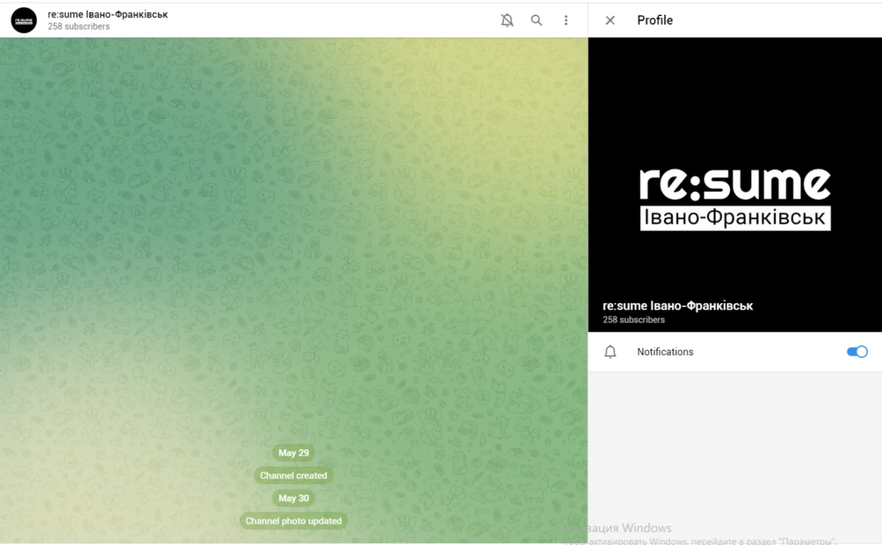Close the Profile panel

(610, 20)
